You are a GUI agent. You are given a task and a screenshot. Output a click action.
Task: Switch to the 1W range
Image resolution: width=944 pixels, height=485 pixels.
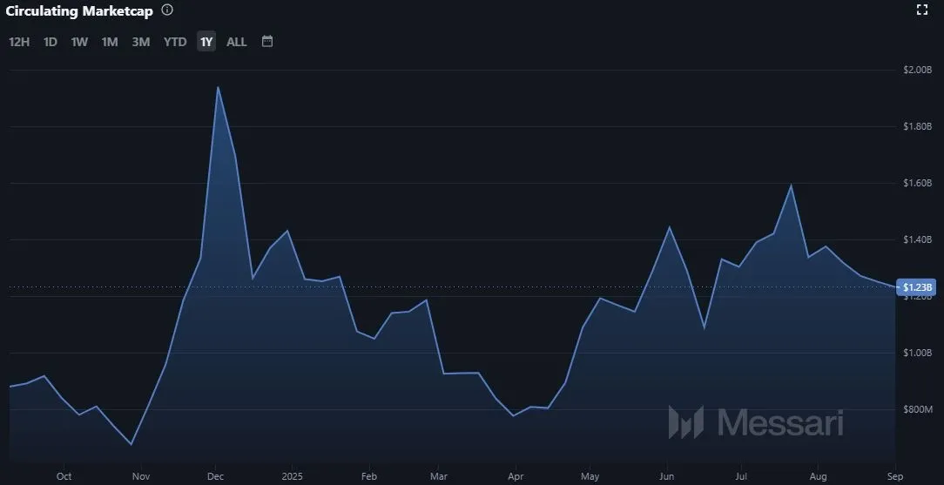(x=79, y=42)
